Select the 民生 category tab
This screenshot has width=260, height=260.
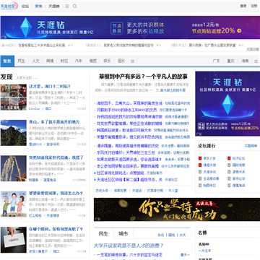pos(22,61)
